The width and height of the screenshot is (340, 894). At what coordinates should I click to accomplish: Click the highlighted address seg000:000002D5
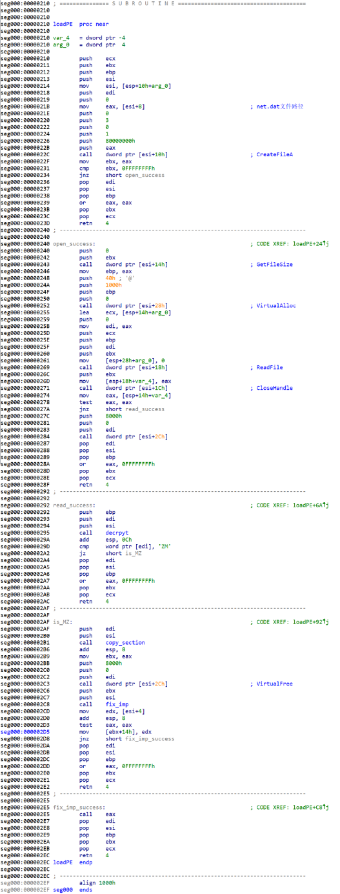pyautogui.click(x=25, y=731)
